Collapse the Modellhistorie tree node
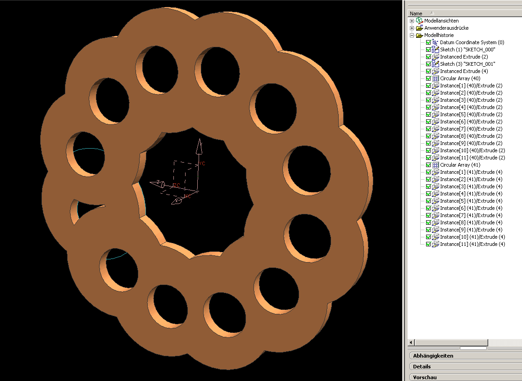522x381 pixels. pos(412,35)
